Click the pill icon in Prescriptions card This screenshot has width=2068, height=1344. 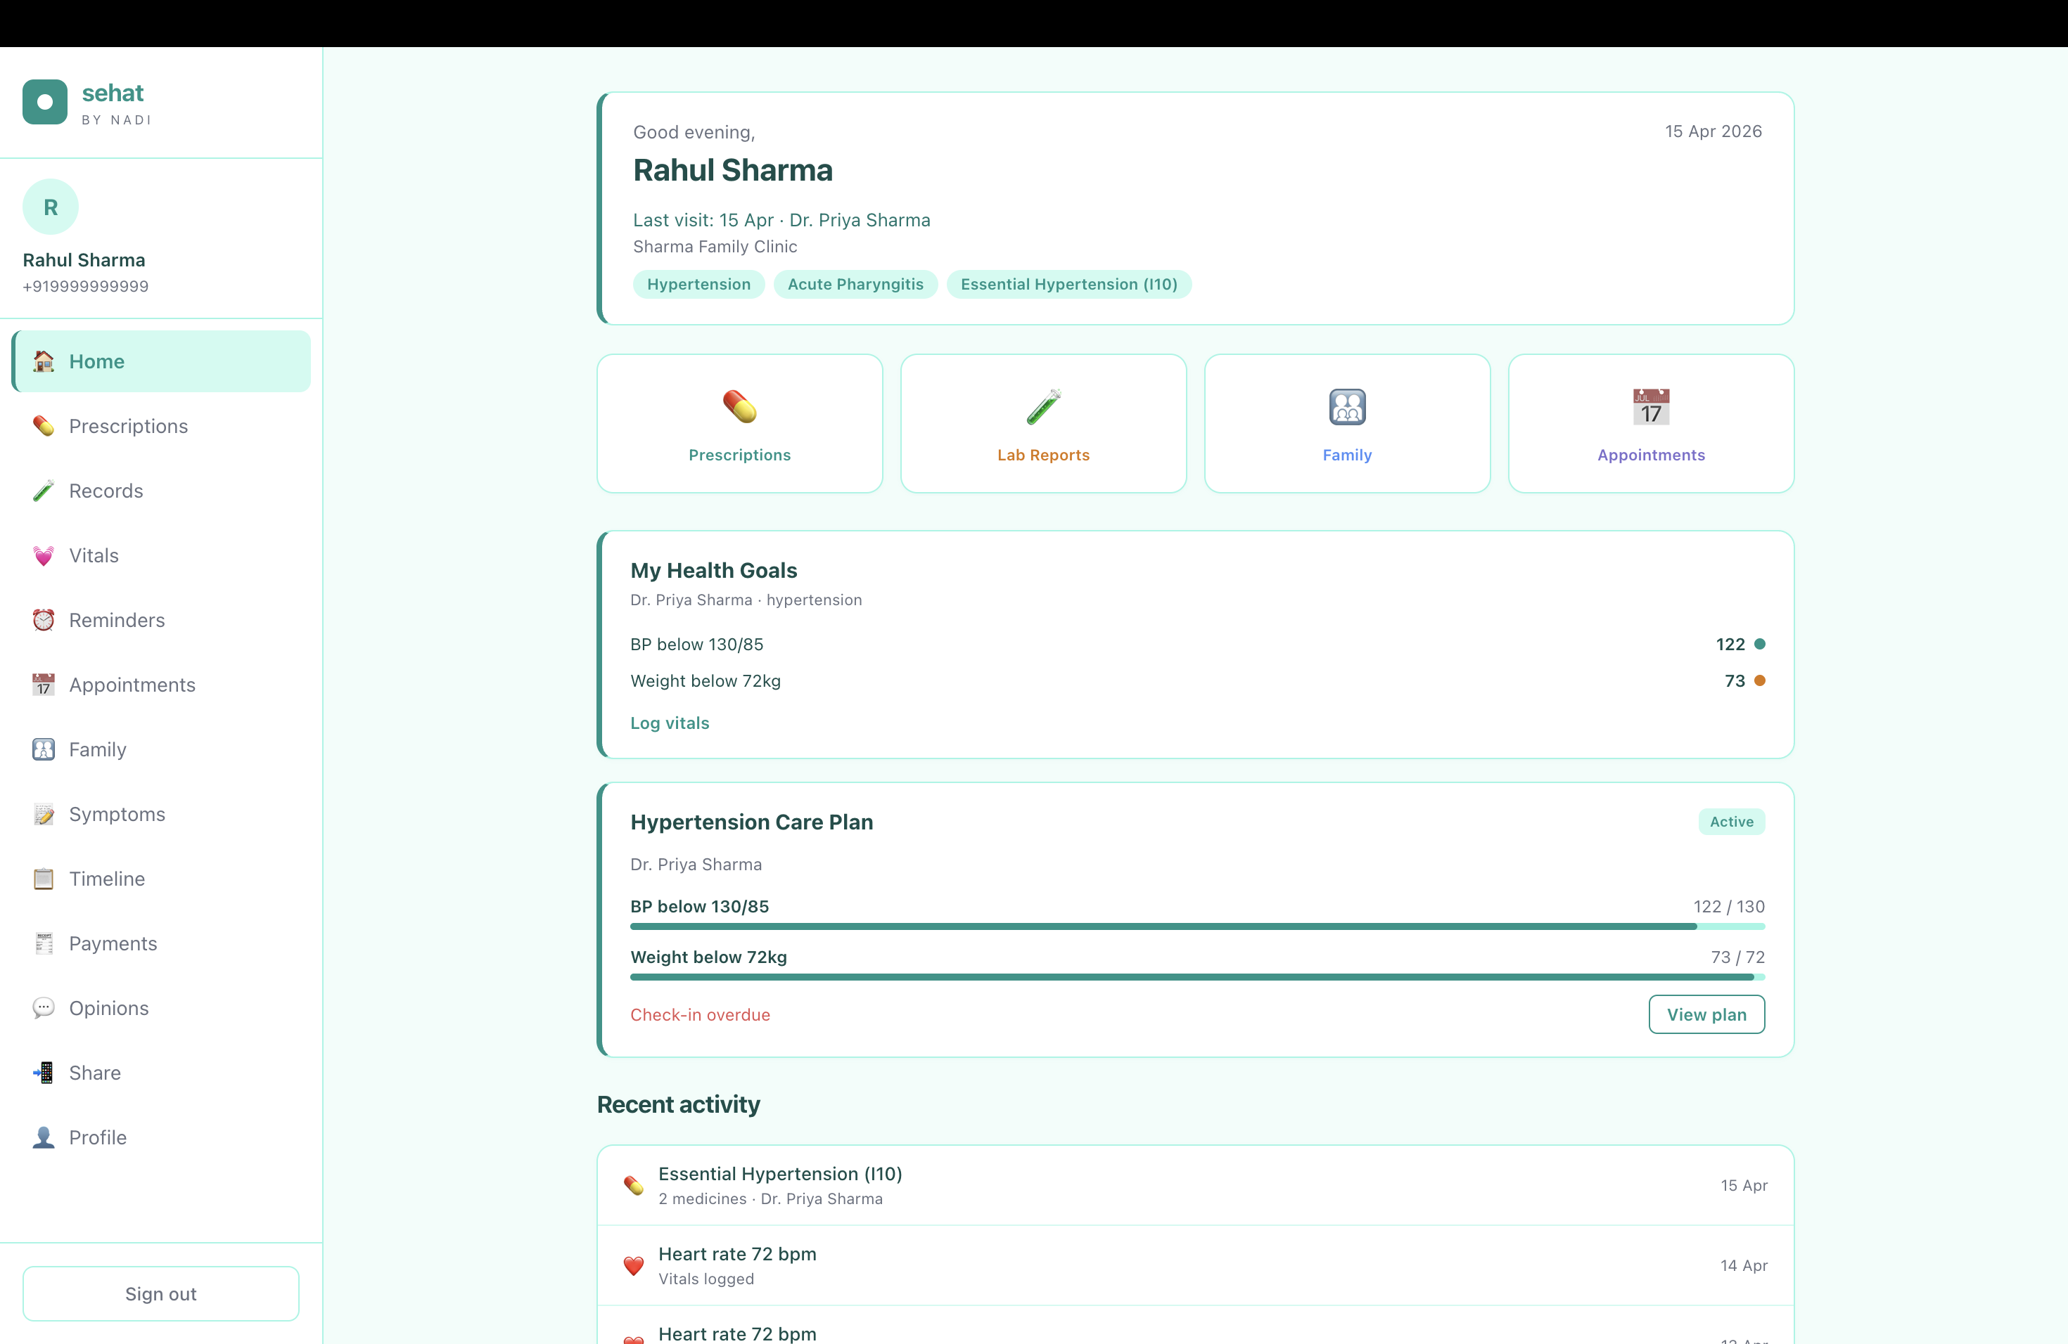tap(739, 406)
